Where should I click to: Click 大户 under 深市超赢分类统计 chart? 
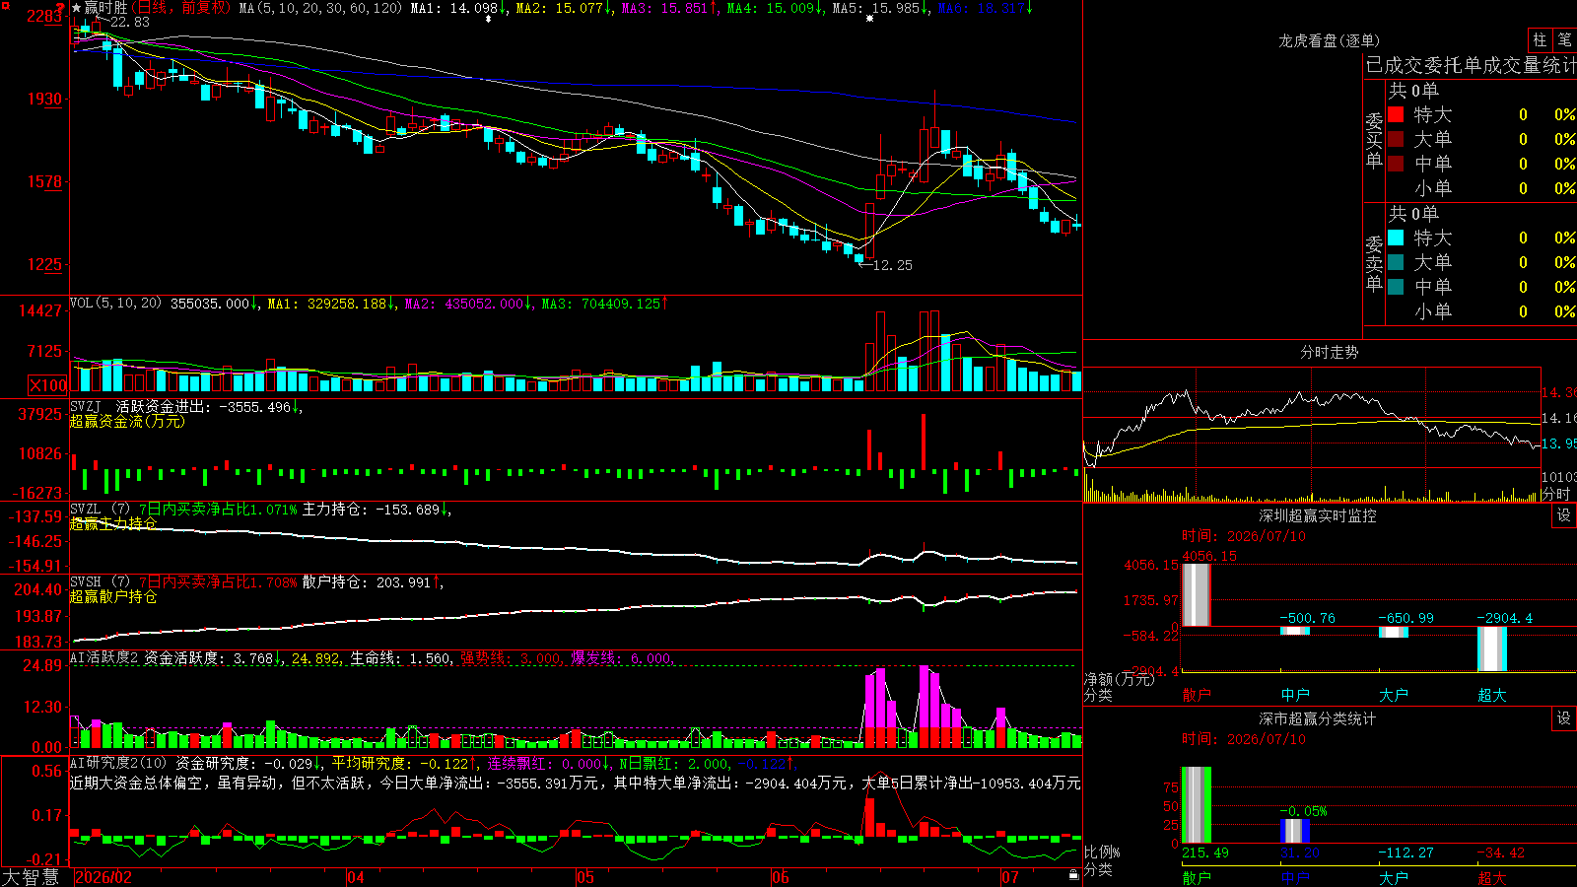point(1394,877)
